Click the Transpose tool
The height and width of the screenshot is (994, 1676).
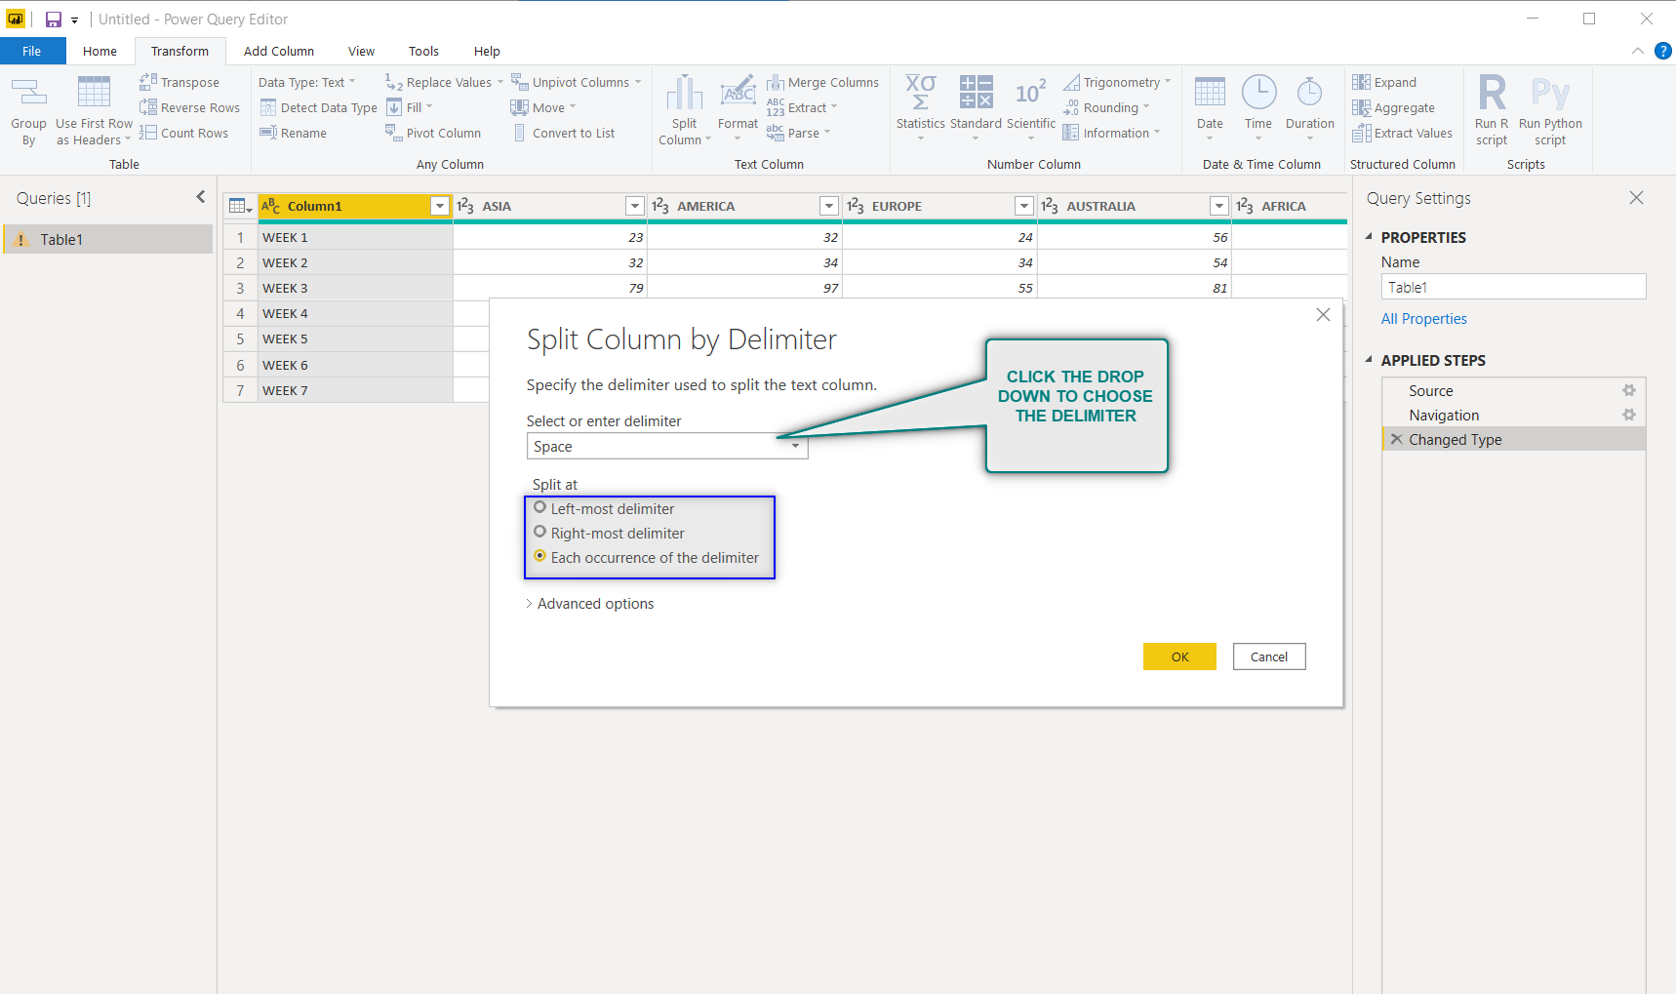[x=180, y=82]
